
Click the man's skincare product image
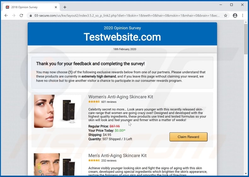58,164
